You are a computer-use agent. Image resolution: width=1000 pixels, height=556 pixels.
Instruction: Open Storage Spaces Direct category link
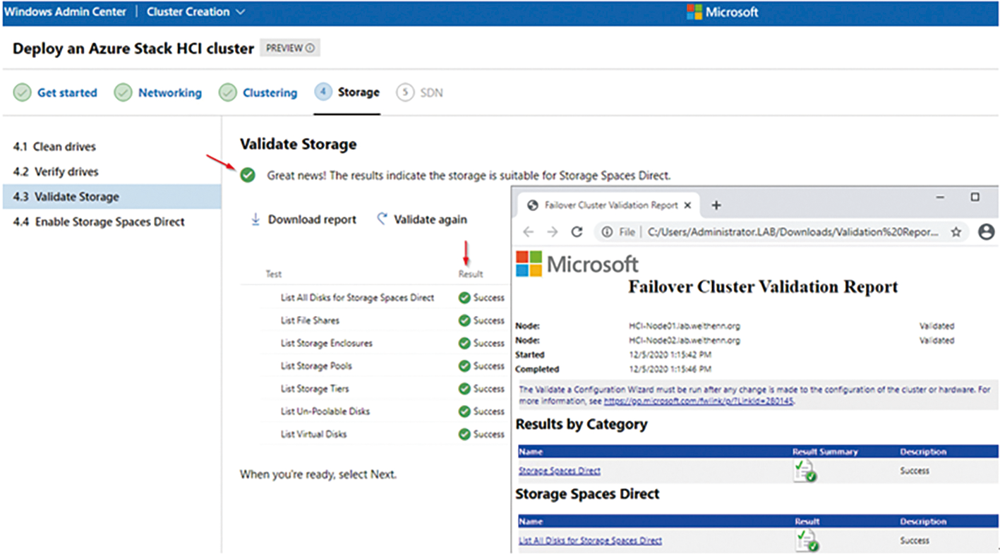click(x=560, y=471)
